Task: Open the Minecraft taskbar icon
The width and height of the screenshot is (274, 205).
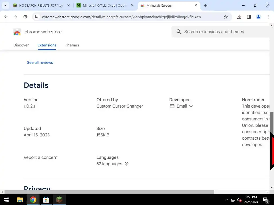Action: click(x=59, y=200)
